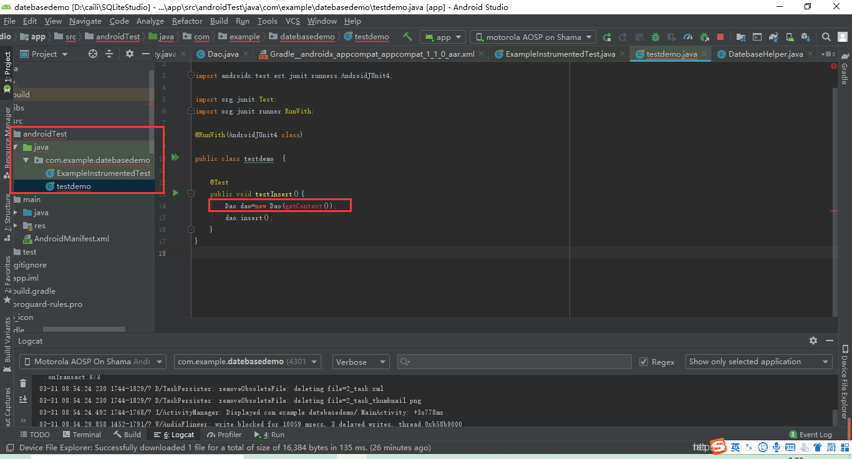Toggle the Regex checkbox

coord(644,362)
